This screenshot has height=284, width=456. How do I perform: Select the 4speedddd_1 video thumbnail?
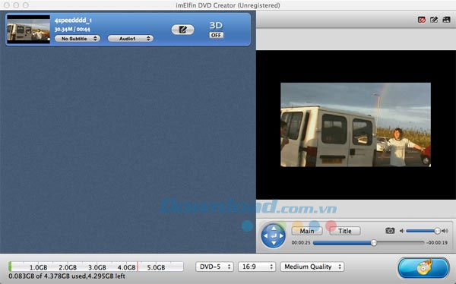[29, 30]
